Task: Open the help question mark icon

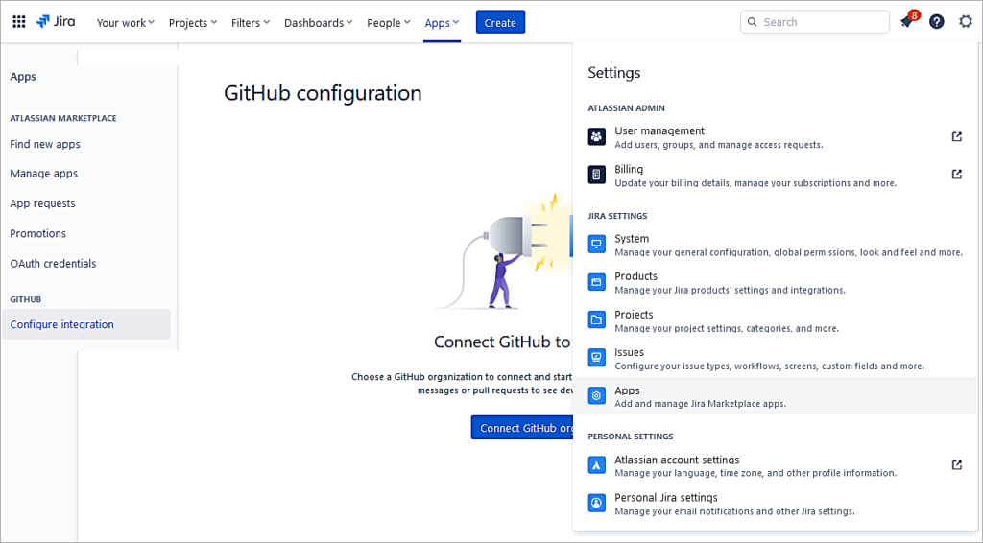Action: click(936, 22)
